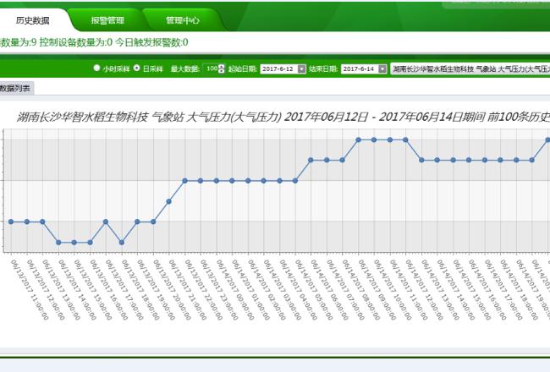
Task: Choose the 日采样 radio option
Action: pos(134,68)
